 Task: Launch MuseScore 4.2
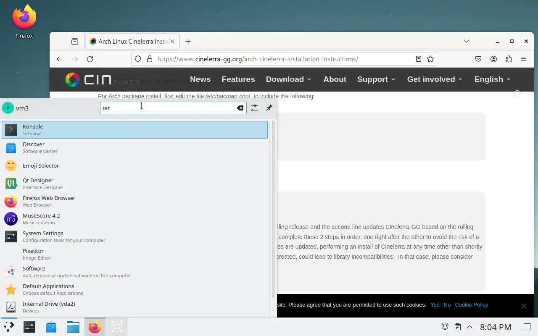point(134,219)
